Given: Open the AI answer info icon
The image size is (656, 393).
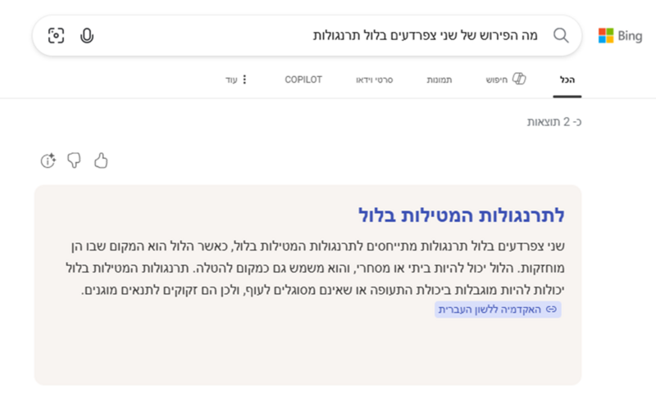Looking at the screenshot, I should (x=48, y=160).
